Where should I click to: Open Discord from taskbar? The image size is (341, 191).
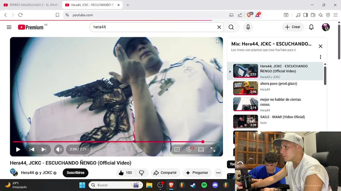[x=215, y=185]
